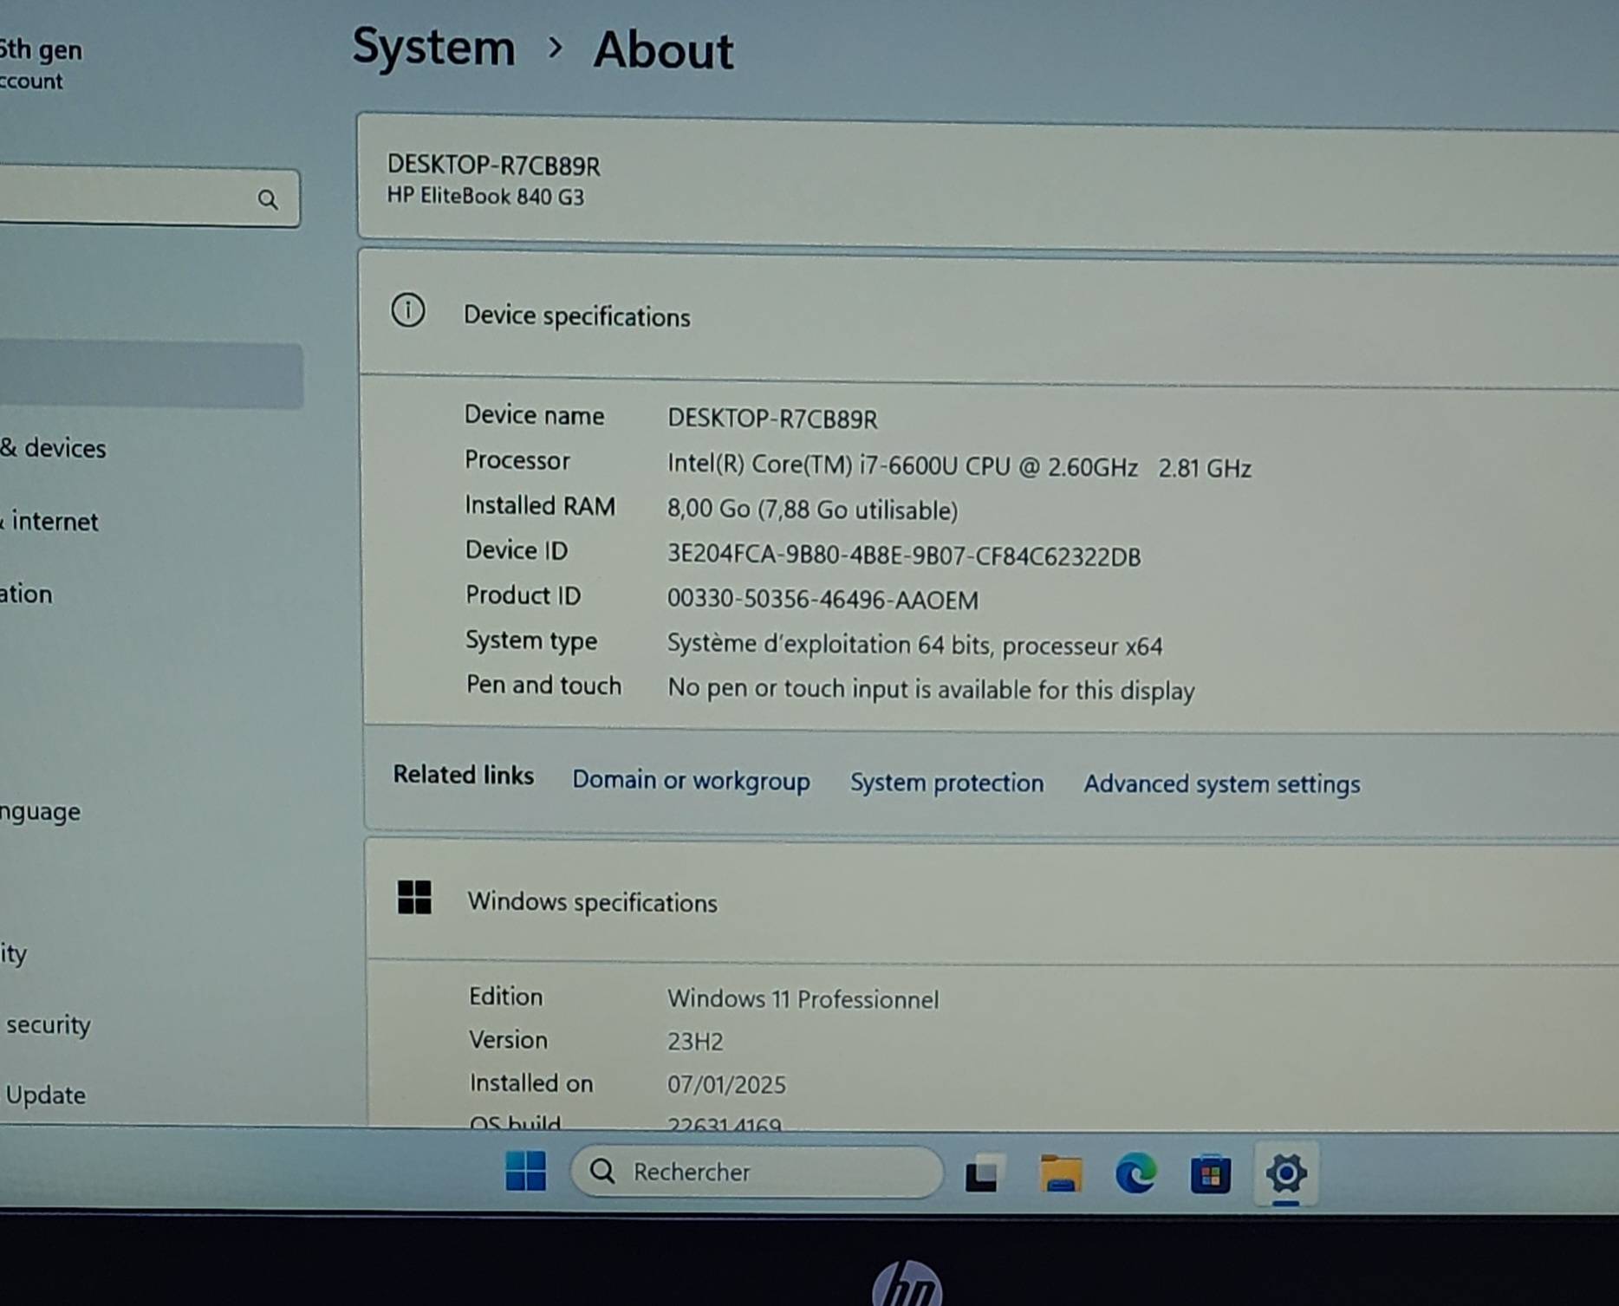
Task: Open Accessibility sidebar item ending 'ity'
Action: pyautogui.click(x=13, y=954)
